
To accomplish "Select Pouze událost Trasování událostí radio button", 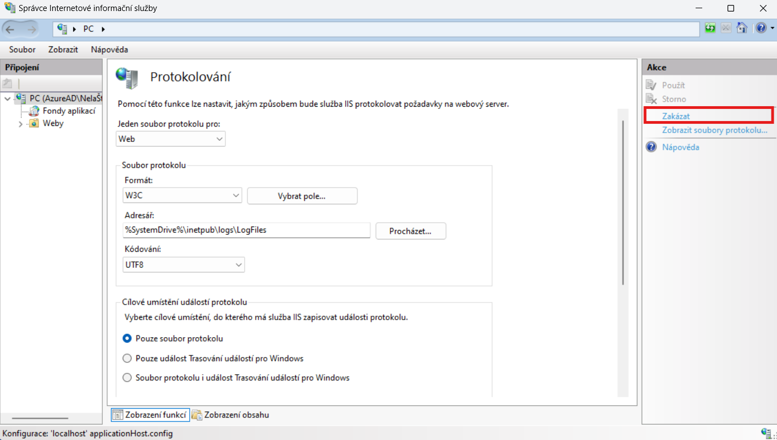I will [127, 358].
